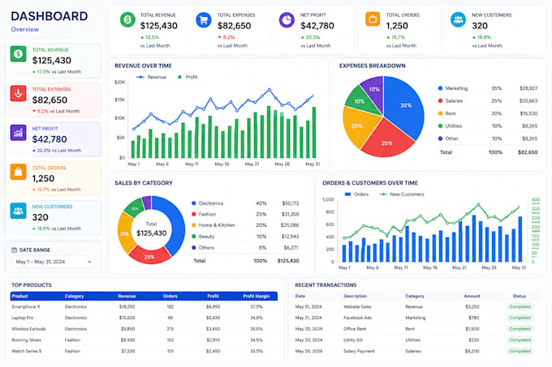Screen dimensions: 552x367
Task: Sort Top Products by the Category column header
Action: tap(75, 296)
